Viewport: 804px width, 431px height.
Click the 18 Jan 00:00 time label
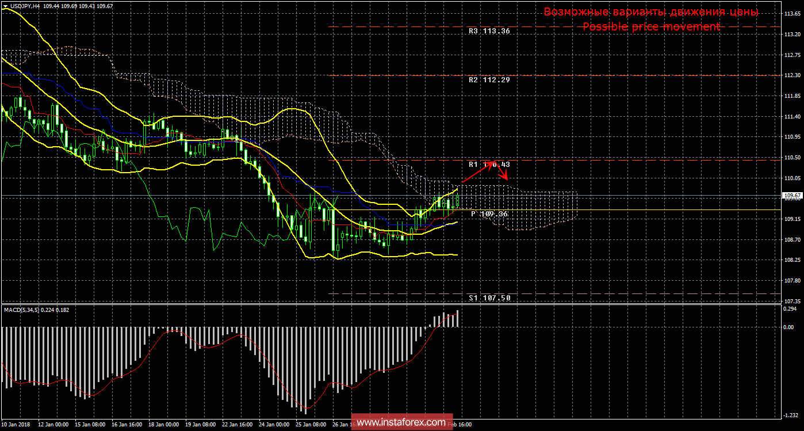164,425
